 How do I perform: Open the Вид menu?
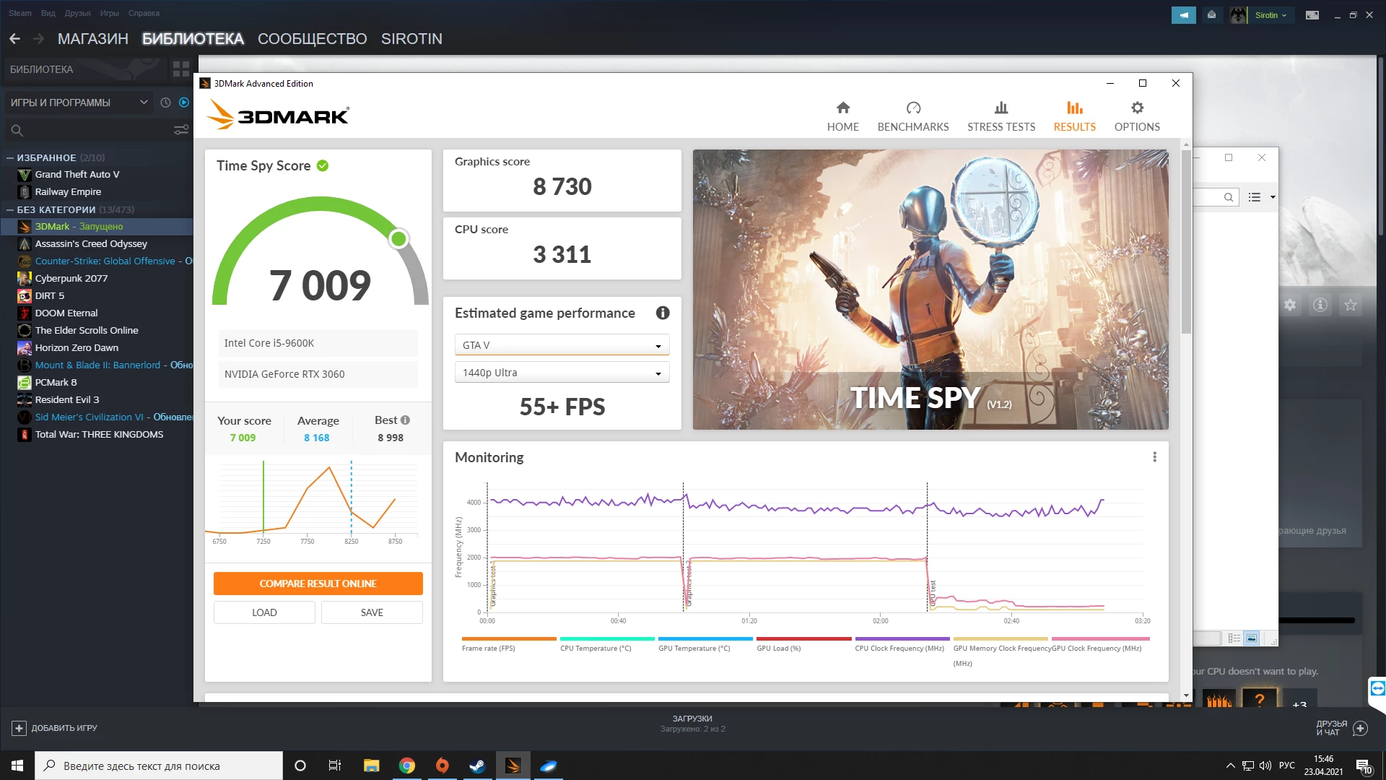tap(48, 13)
